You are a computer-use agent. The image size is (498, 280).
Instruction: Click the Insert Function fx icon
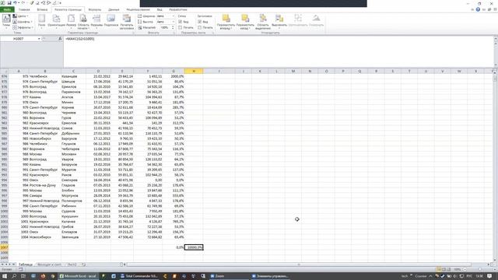pos(60,39)
